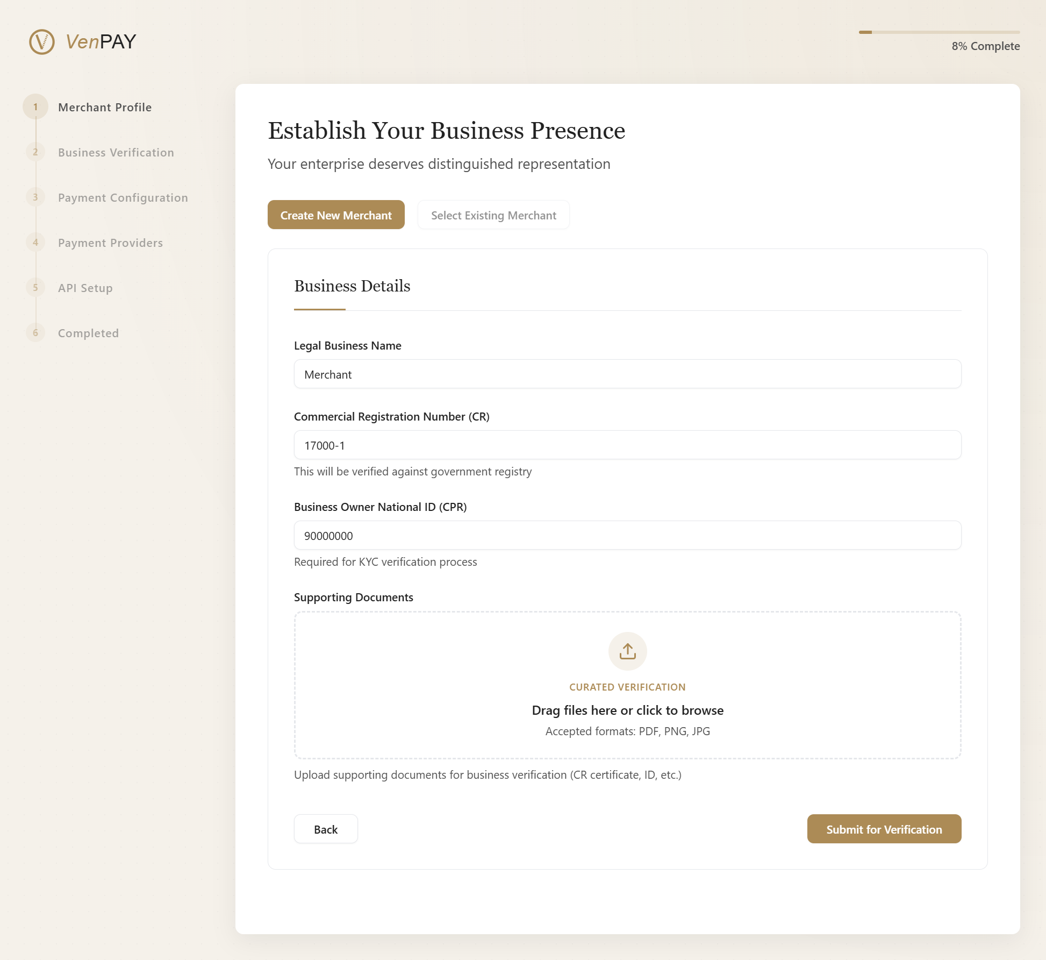Click the onboarding progress bar
1046x960 pixels.
click(x=939, y=32)
